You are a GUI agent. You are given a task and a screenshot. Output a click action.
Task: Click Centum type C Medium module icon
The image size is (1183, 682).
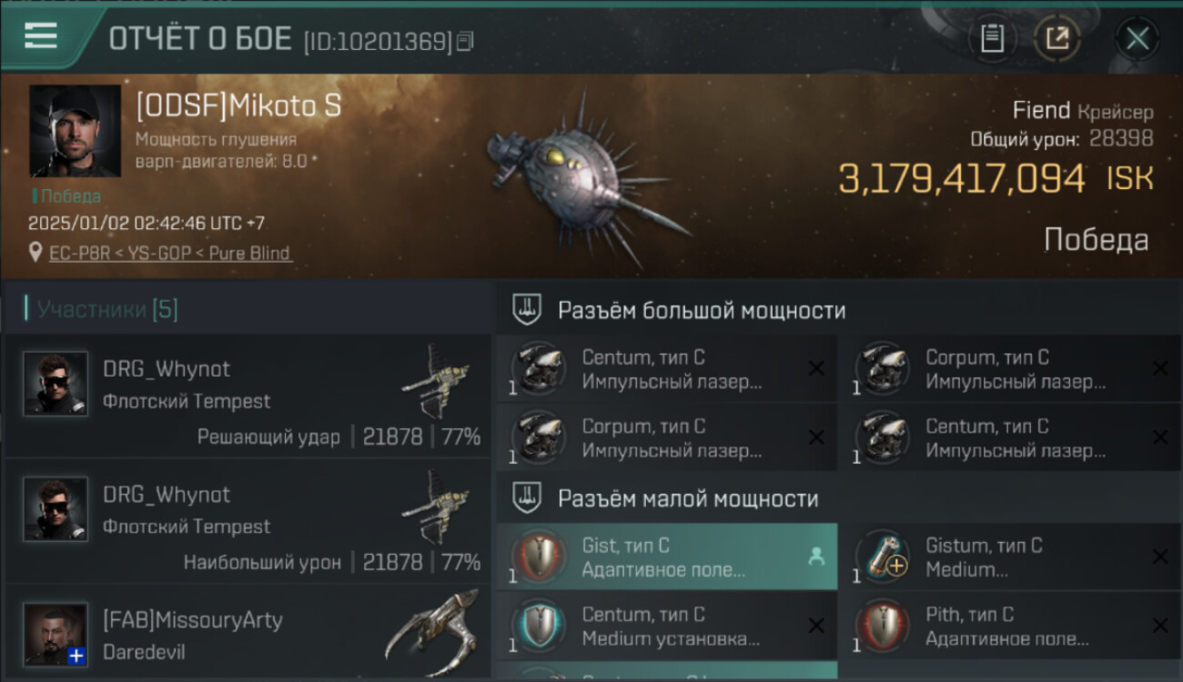pos(539,626)
